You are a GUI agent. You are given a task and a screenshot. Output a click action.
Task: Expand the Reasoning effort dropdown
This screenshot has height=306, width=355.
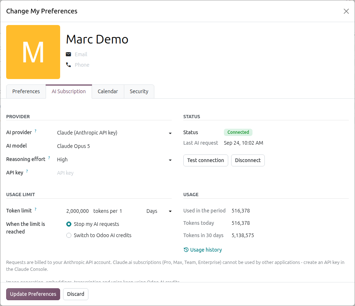tap(114, 160)
